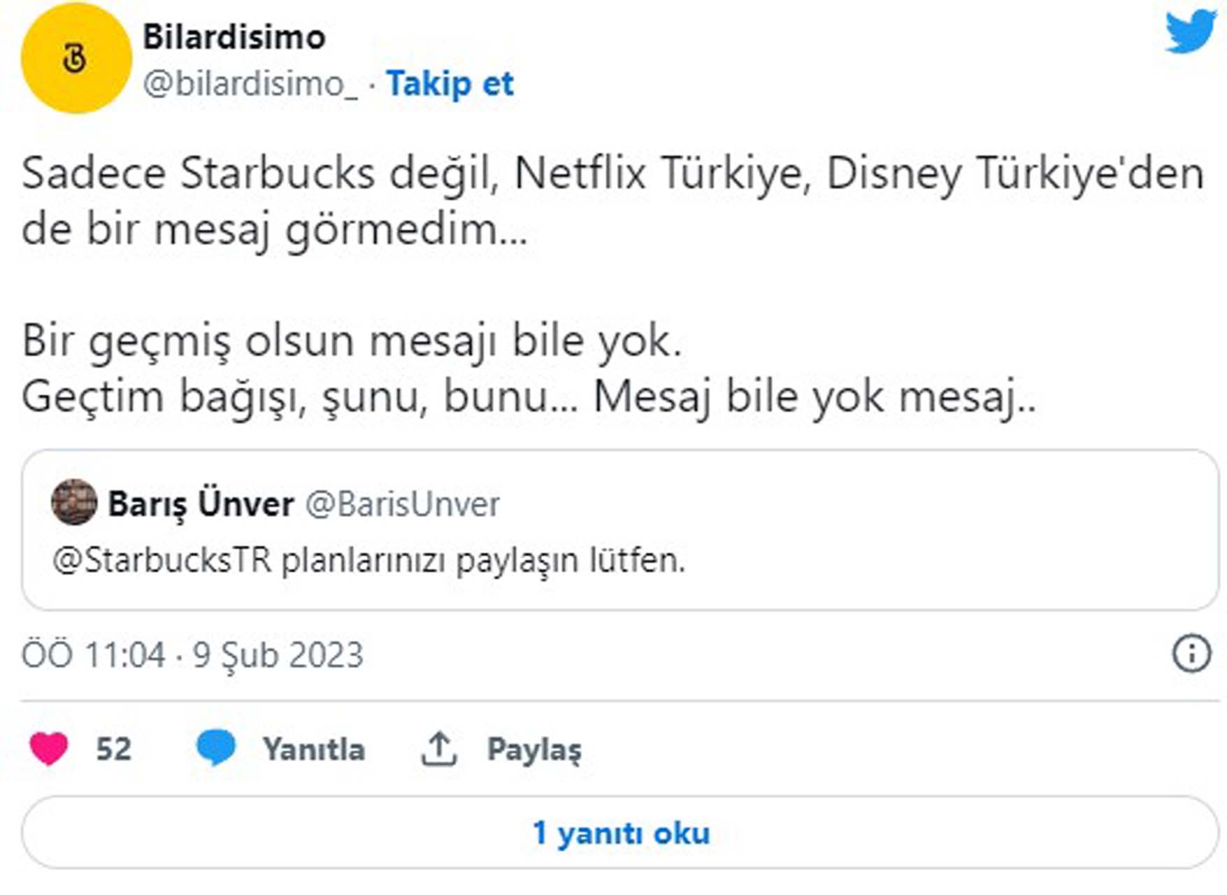
Task: Select the Paylaş share option
Action: coord(535,748)
